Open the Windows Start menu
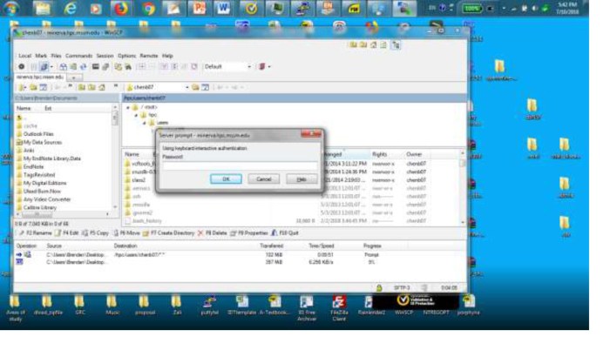Image resolution: width=610 pixels, height=337 pixels. 11,8
